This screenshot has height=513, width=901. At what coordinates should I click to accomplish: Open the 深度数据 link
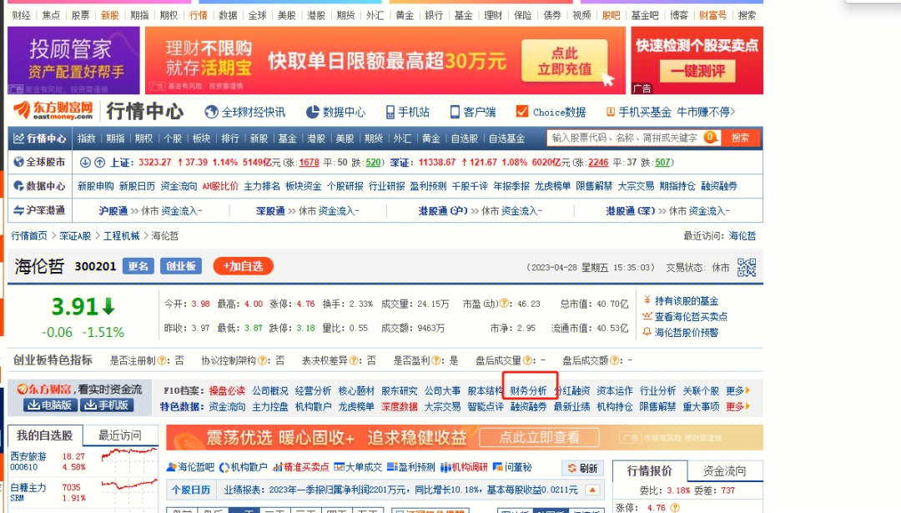click(x=400, y=406)
